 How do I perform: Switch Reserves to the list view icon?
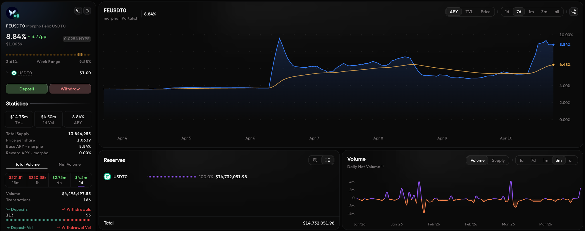click(x=328, y=160)
